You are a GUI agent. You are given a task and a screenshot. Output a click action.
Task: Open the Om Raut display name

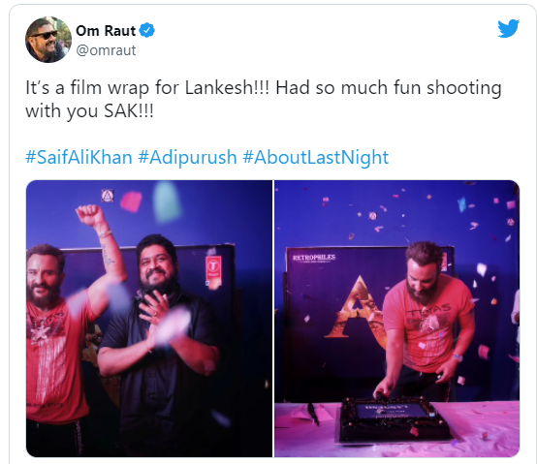coord(106,31)
